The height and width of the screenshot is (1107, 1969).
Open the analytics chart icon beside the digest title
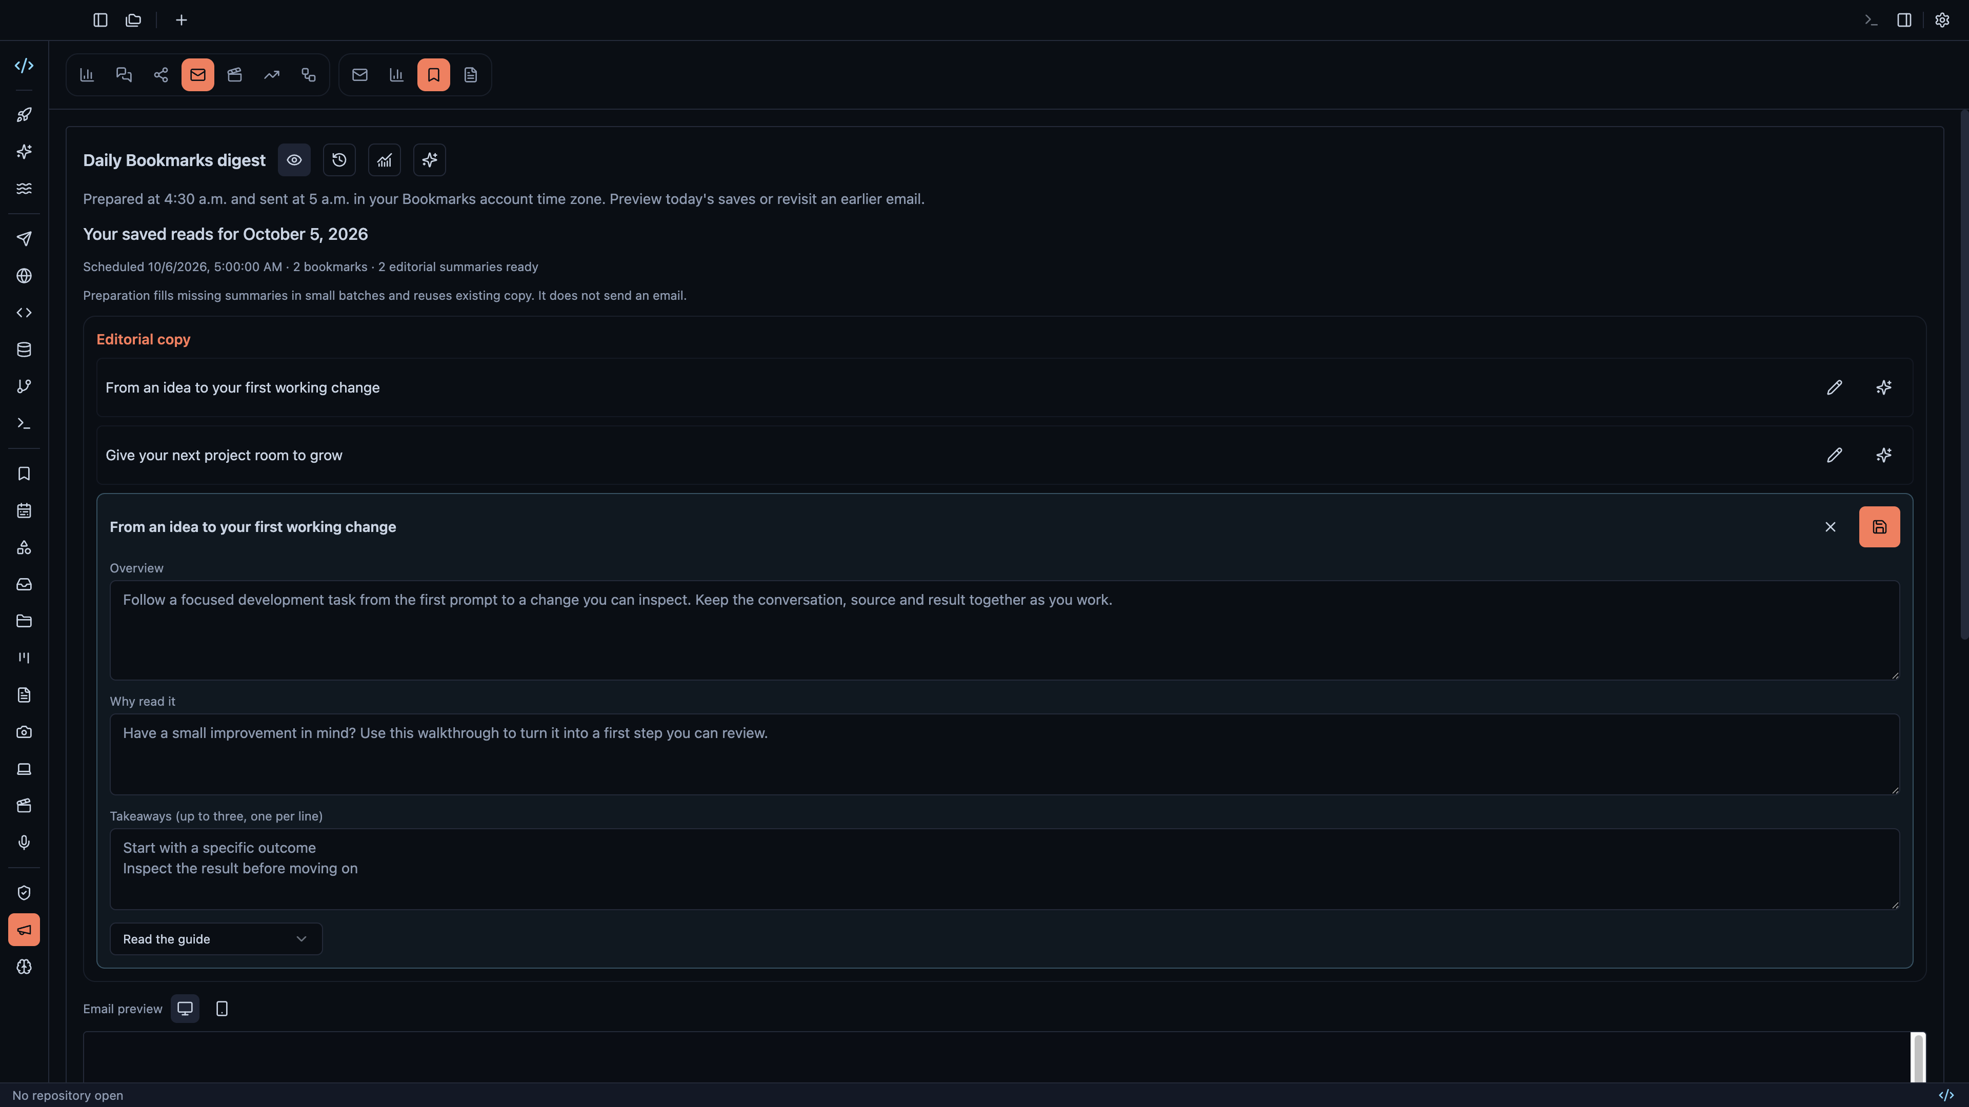click(x=385, y=160)
